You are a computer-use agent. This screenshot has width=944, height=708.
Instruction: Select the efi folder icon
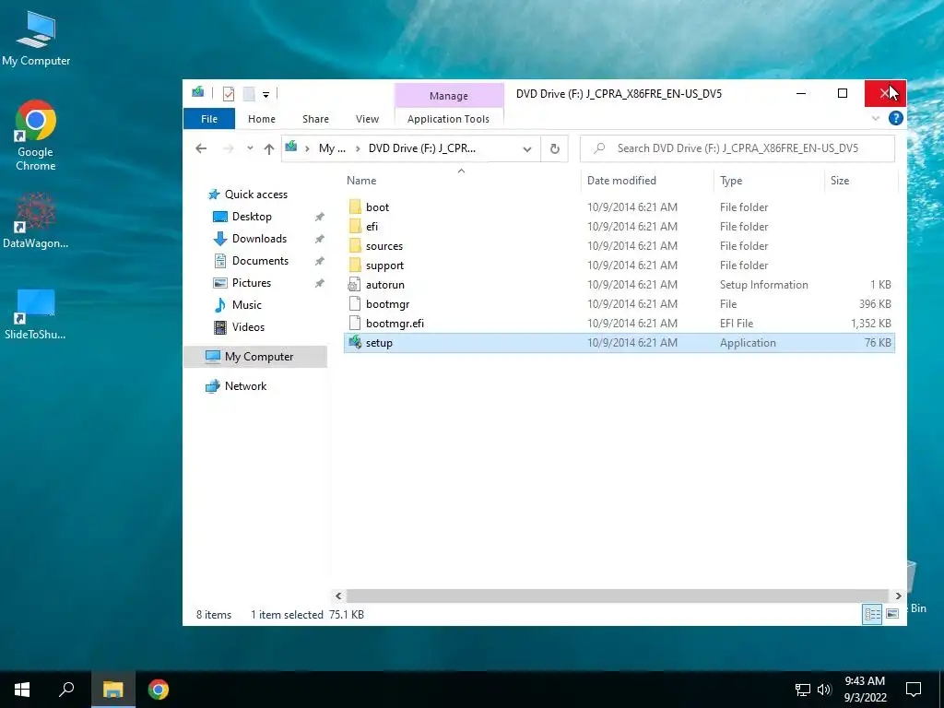[355, 227]
